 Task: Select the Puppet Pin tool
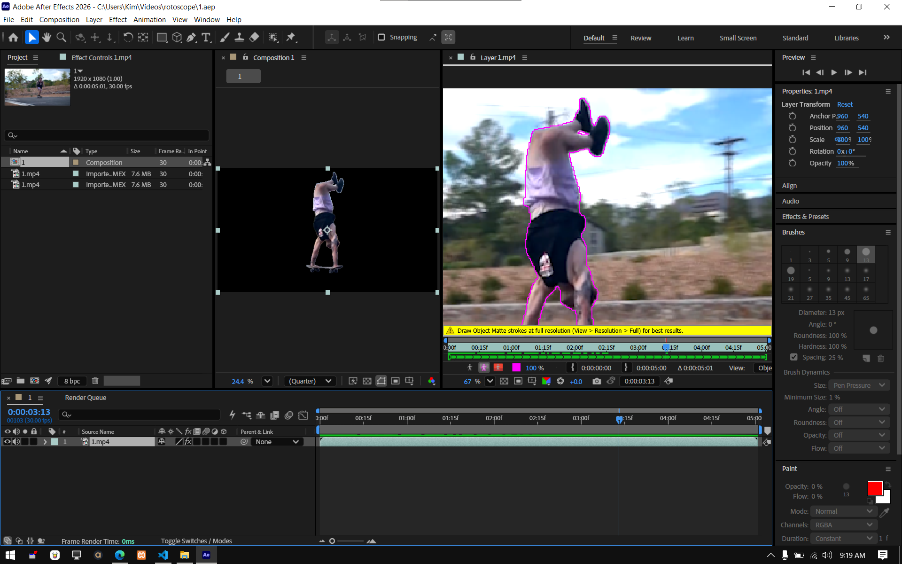(291, 38)
